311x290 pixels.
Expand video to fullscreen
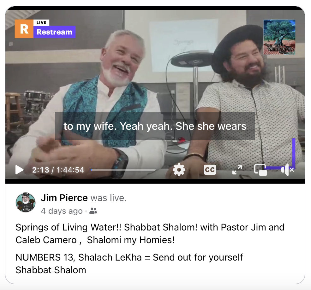[237, 170]
